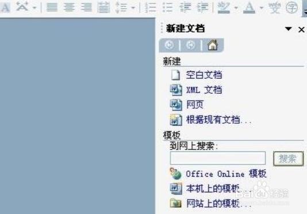This screenshot has width=307, height=214.
Task: Open the enclosed character (字) tool
Action: click(291, 8)
